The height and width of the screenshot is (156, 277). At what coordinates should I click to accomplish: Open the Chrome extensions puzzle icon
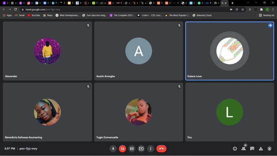click(262, 9)
